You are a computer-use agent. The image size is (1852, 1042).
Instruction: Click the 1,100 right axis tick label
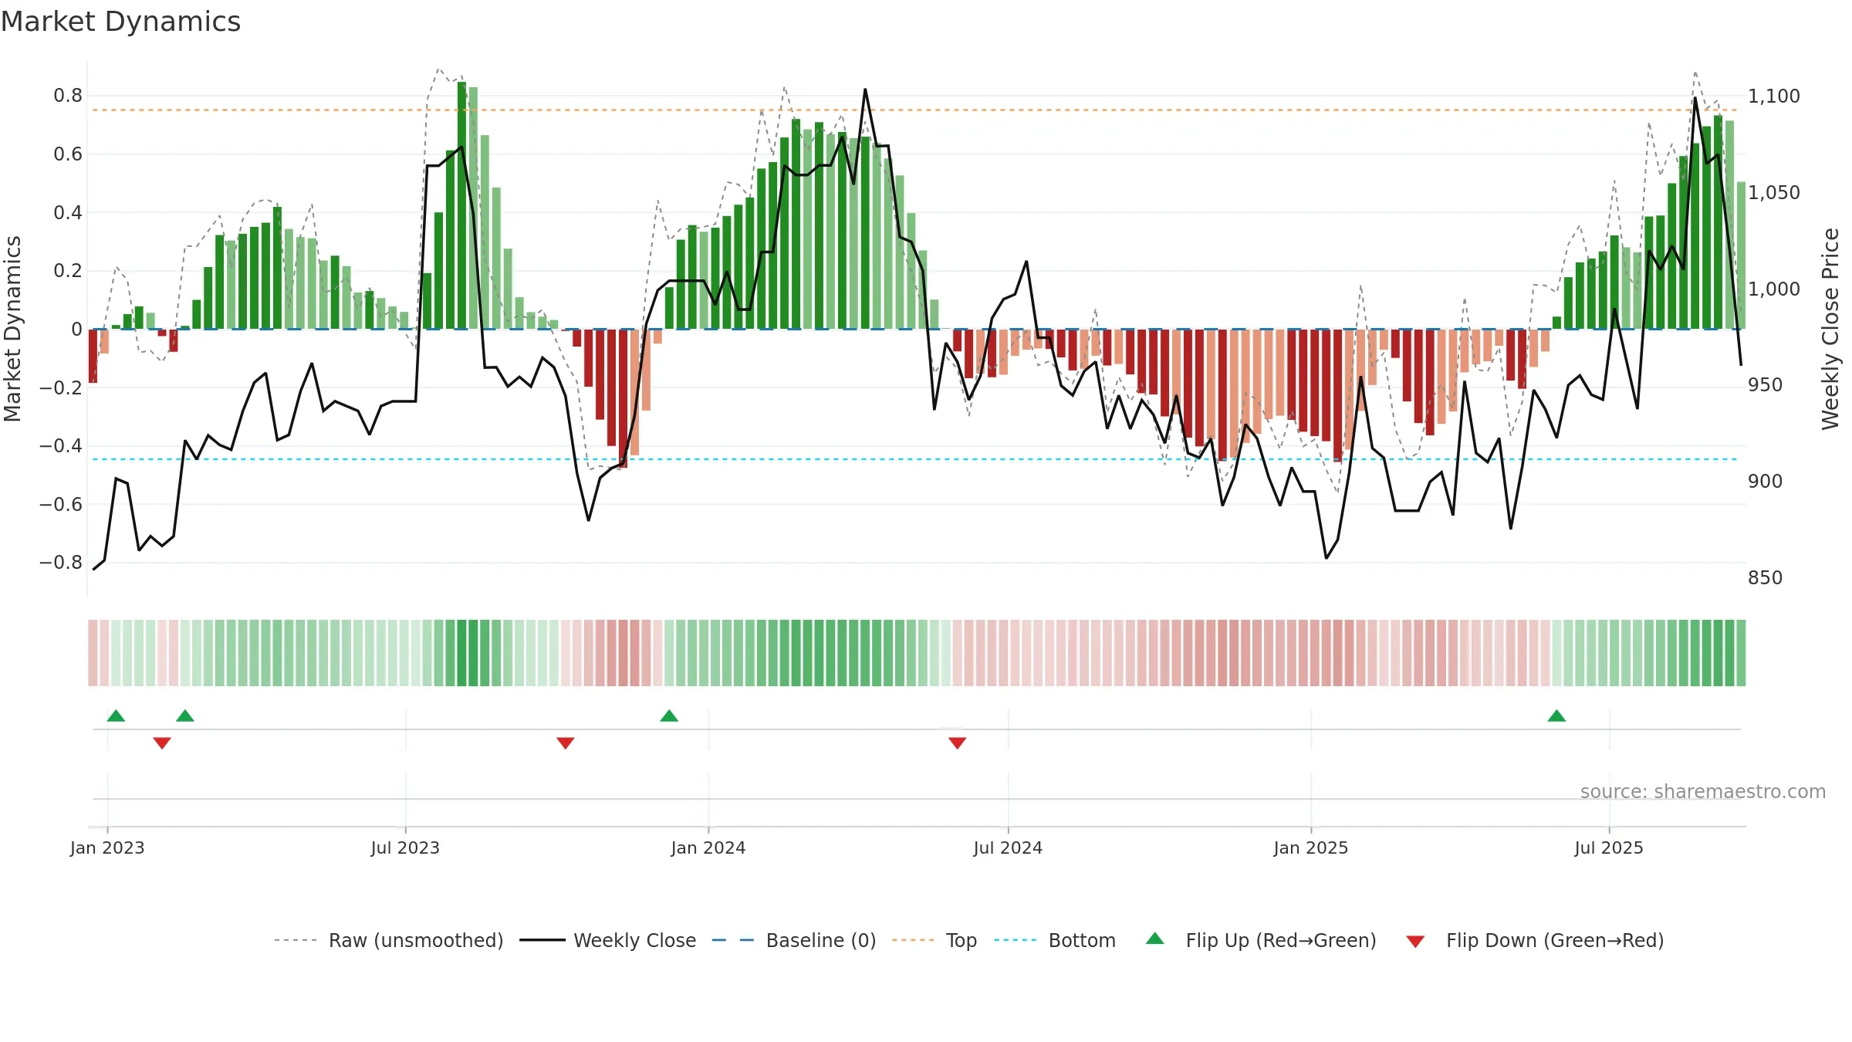tap(1773, 96)
